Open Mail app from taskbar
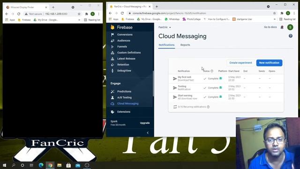Screen dimensions: 300x169 point(78,165)
